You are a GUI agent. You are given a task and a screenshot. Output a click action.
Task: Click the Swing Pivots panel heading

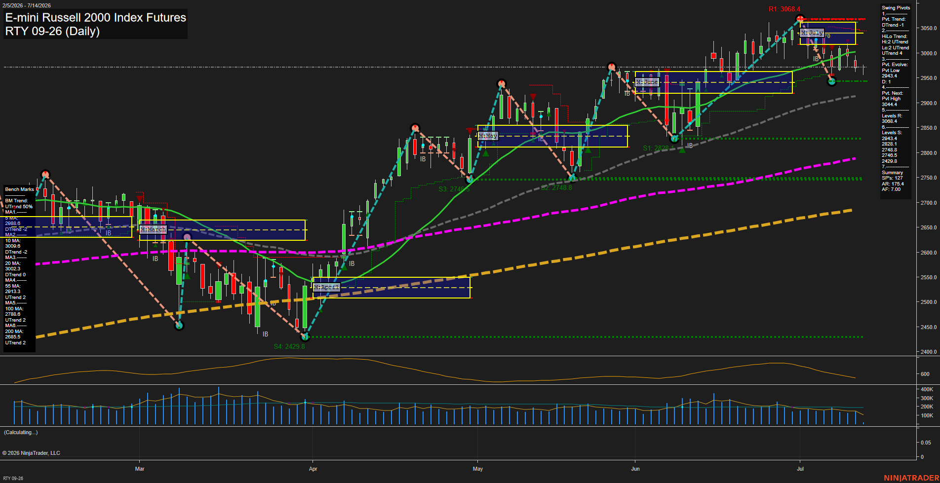[x=896, y=8]
